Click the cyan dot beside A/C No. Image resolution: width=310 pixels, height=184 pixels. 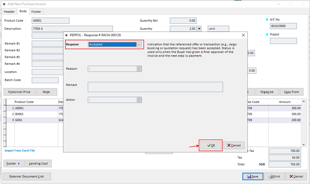tap(267, 19)
